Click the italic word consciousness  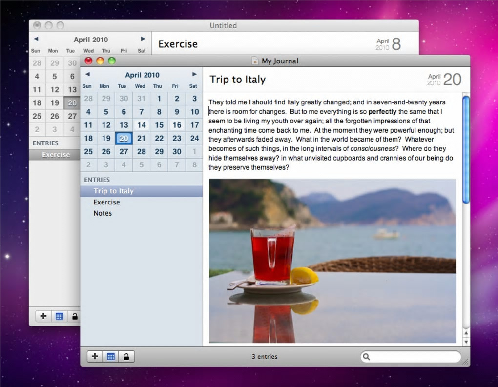(x=373, y=148)
